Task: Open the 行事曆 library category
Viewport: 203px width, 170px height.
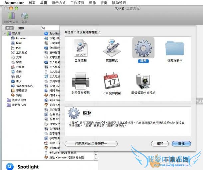Action: tap(20, 67)
